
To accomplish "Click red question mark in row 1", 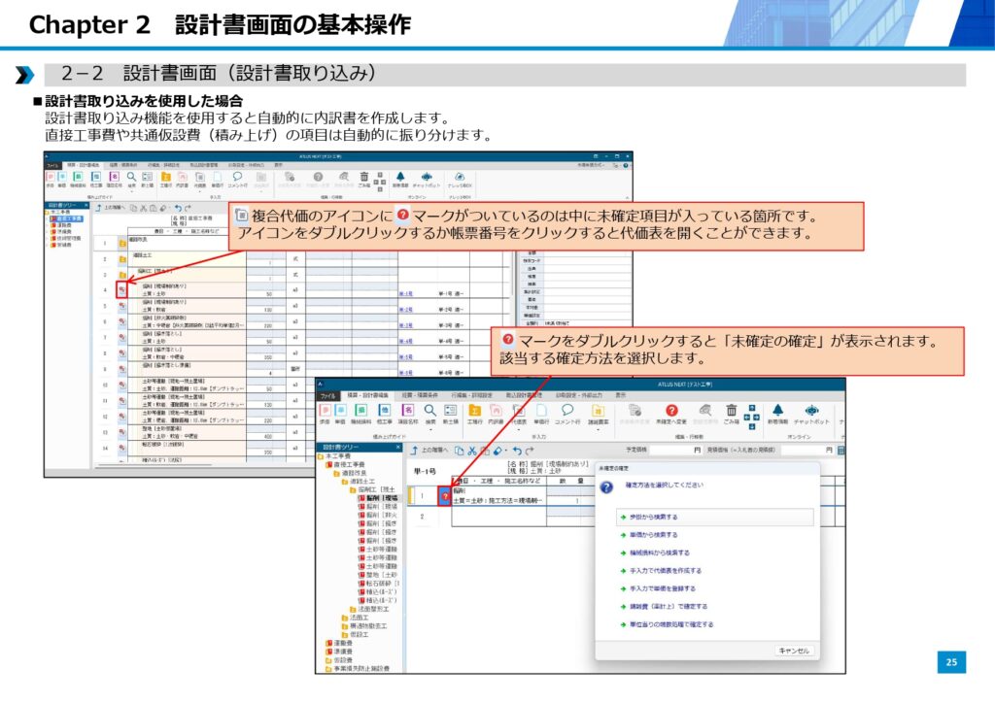I will point(445,496).
